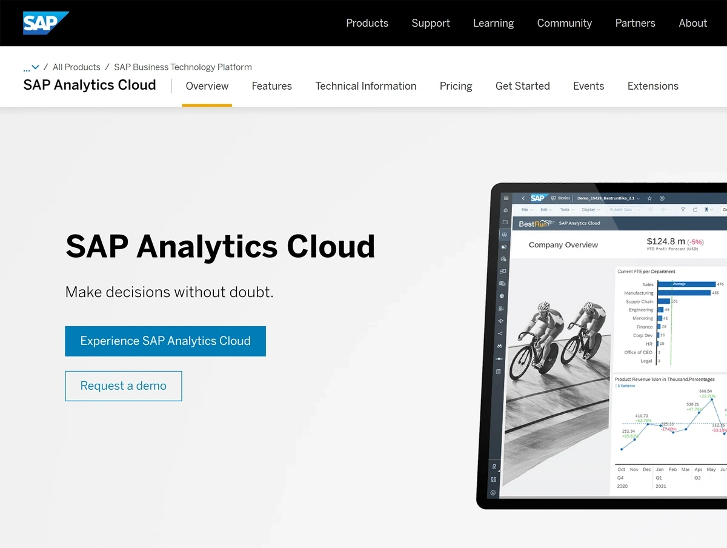Expand the collapsed breadcrumb ellipsis dropdown
727x548 pixels.
click(31, 67)
